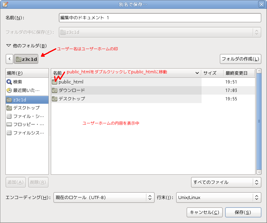The width and height of the screenshot is (267, 223).
Task: Sort by サイズ column header
Action: point(212,73)
